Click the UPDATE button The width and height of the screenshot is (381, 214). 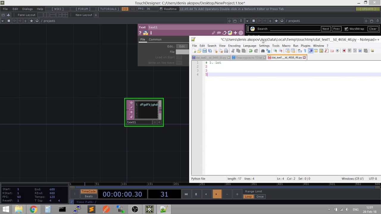tap(368, 9)
